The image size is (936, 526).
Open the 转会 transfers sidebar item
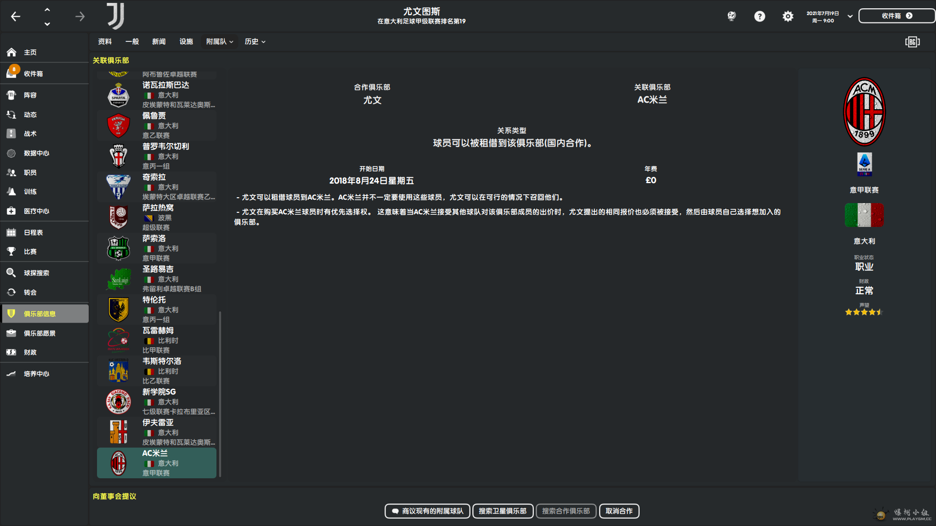click(x=30, y=292)
